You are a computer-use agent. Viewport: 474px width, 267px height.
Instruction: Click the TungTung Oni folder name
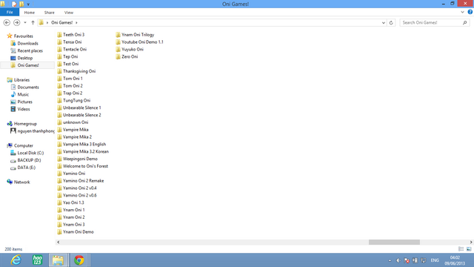pos(76,100)
